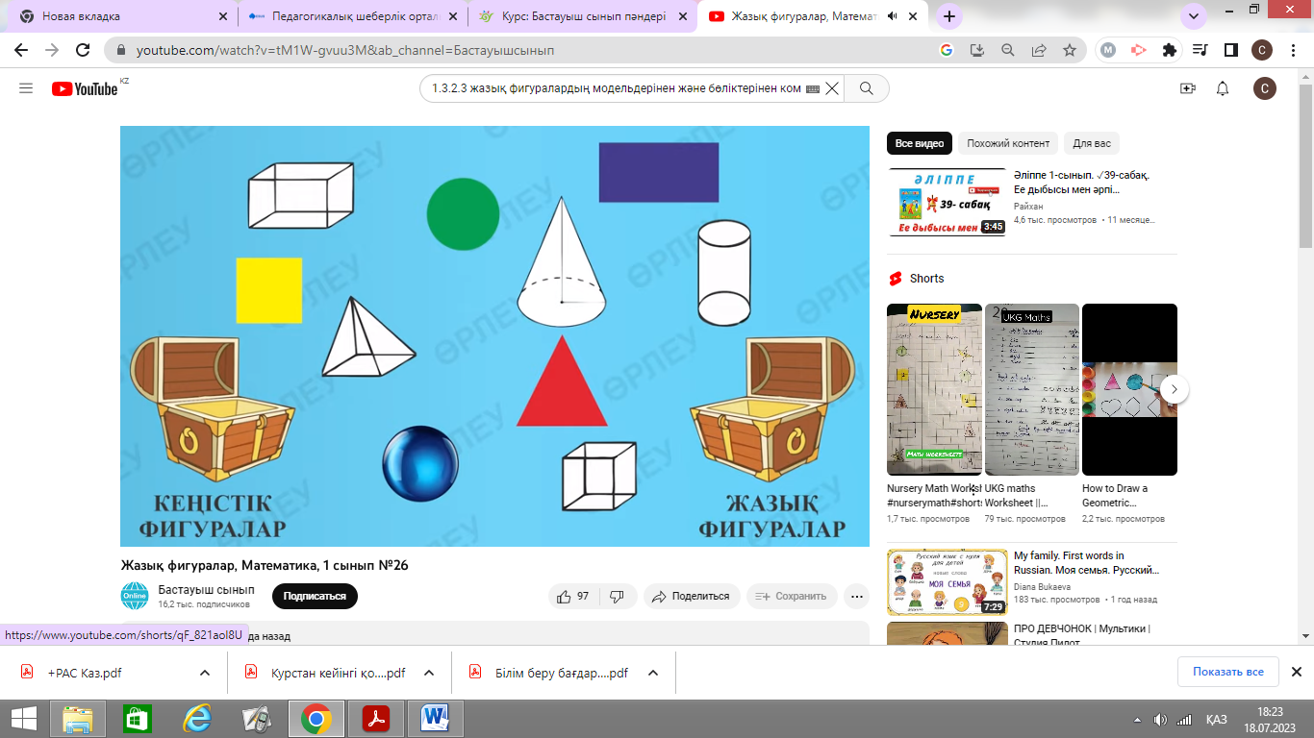Mute the audio on the YouTube tab

coord(894,16)
